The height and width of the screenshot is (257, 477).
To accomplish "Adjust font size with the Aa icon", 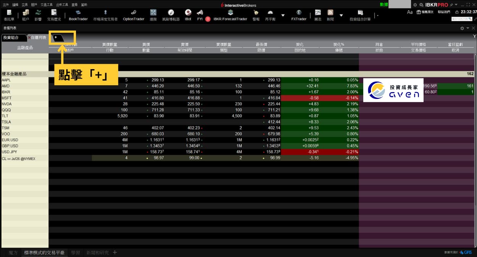I will [410, 12].
